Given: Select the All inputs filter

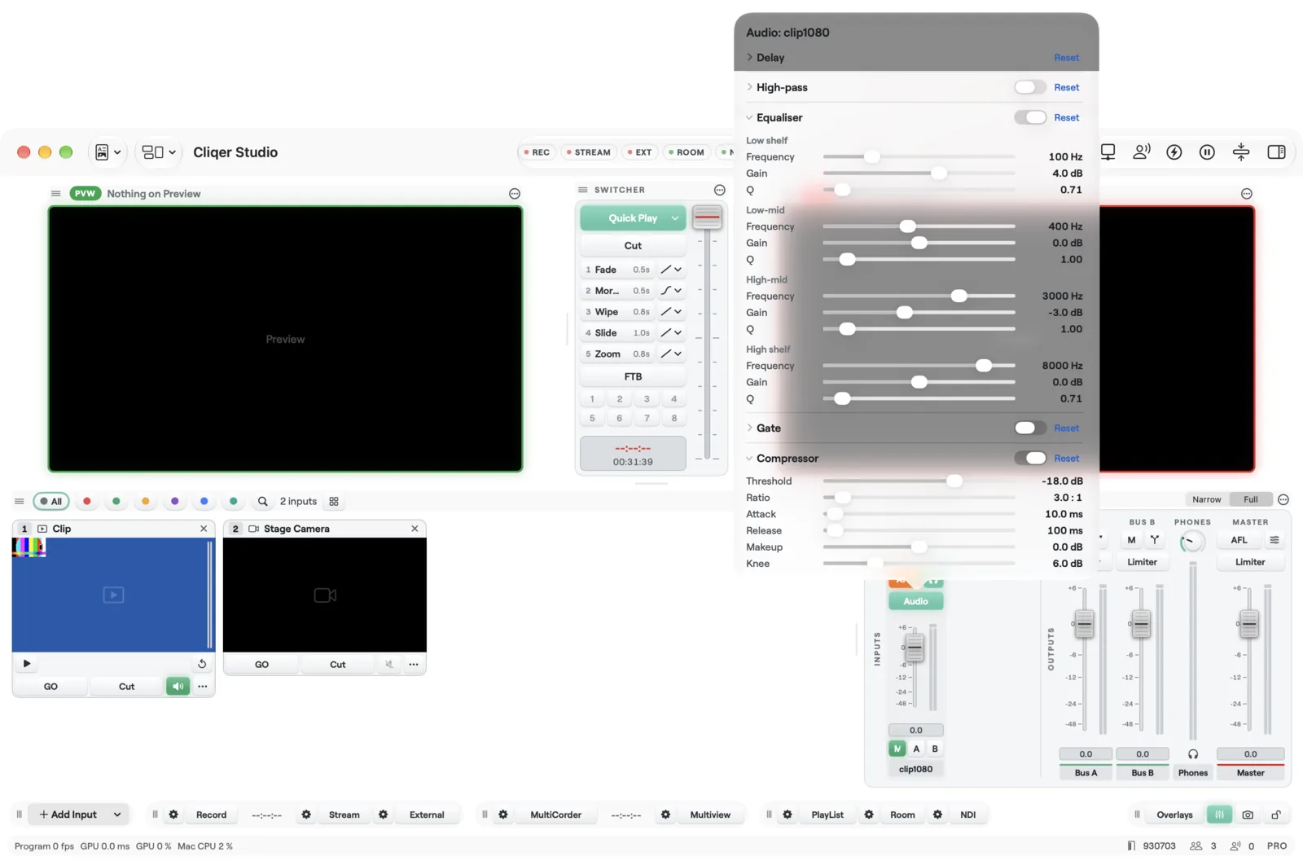Looking at the screenshot, I should pyautogui.click(x=50, y=501).
